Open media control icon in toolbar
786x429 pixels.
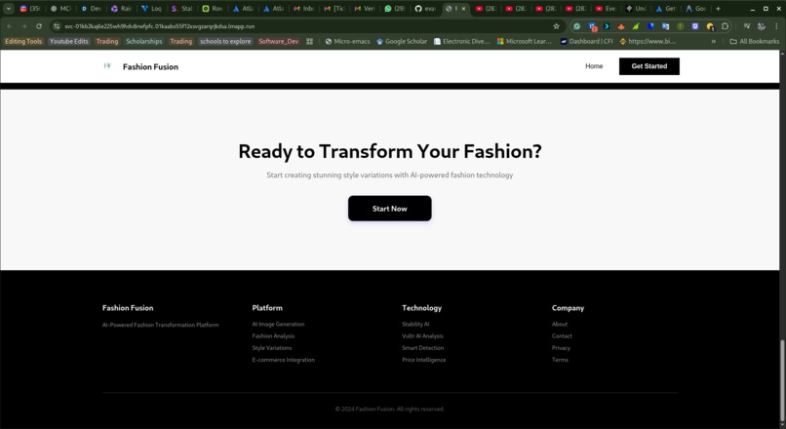(x=747, y=26)
